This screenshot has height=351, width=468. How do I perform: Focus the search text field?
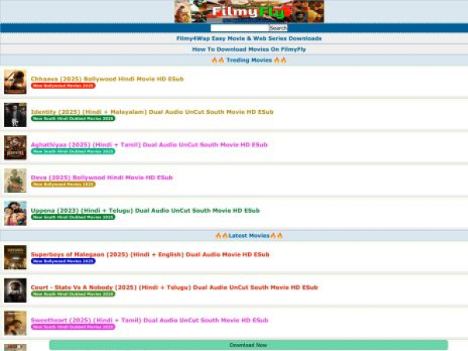point(239,28)
